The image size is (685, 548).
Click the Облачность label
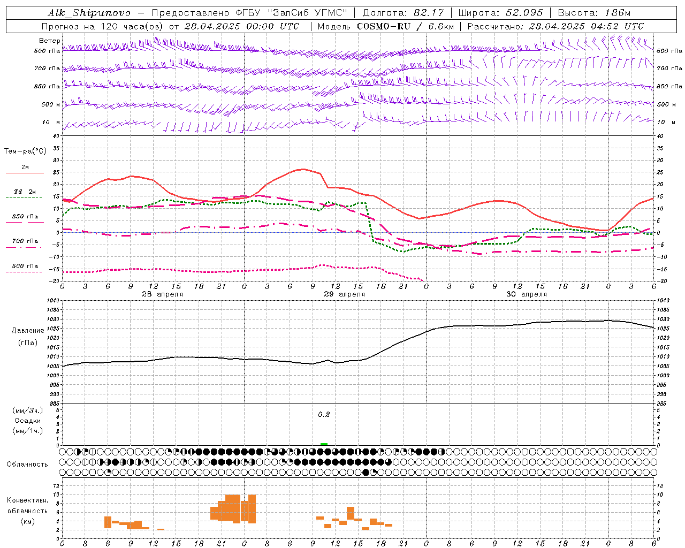click(x=27, y=464)
